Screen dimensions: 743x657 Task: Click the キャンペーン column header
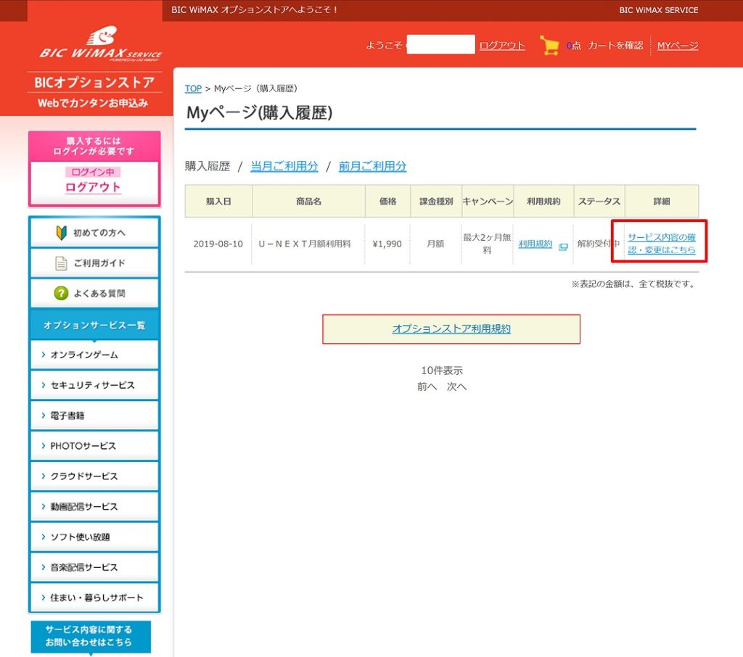(488, 202)
